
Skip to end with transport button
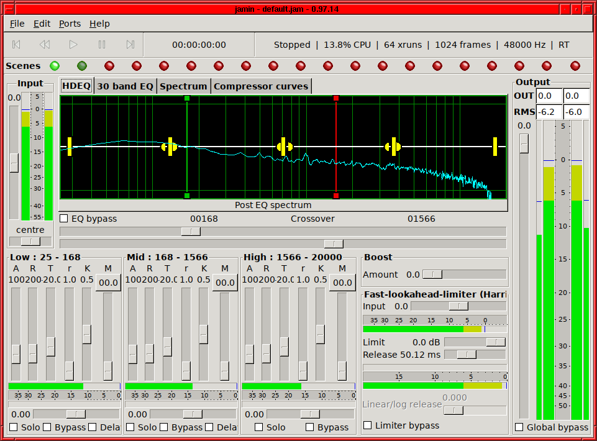click(130, 45)
